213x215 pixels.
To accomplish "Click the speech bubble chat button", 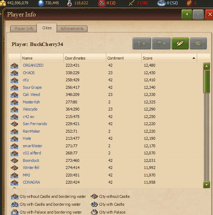I will 198,43.
